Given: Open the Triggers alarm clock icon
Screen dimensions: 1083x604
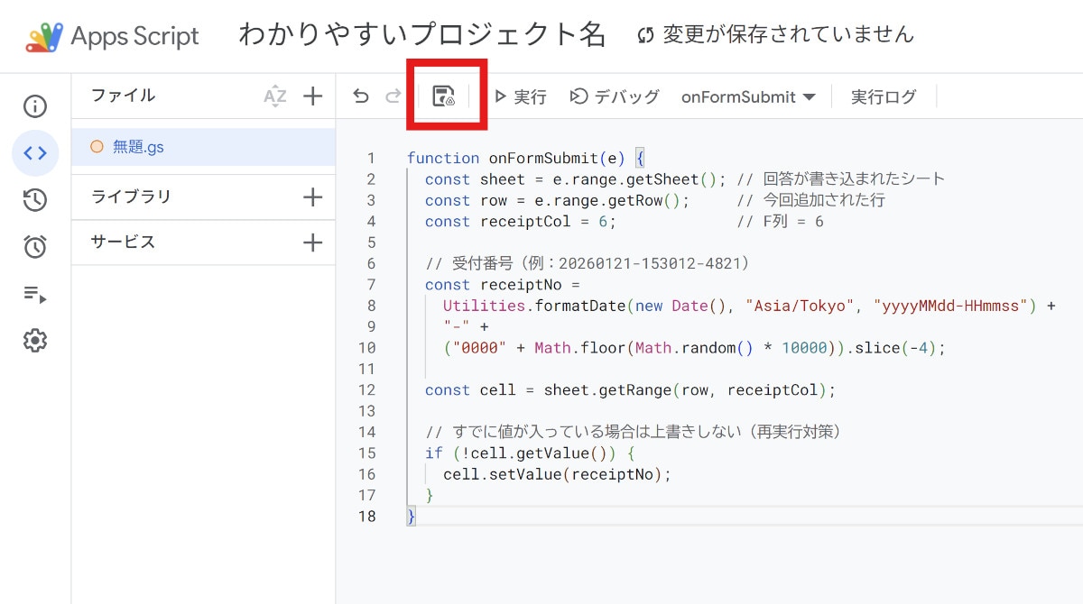Looking at the screenshot, I should [35, 247].
